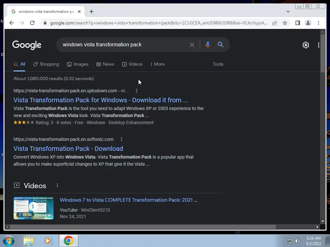Viewport: 330px width, 247px height.
Task: Submit search with magnifier icon
Action: point(220,44)
